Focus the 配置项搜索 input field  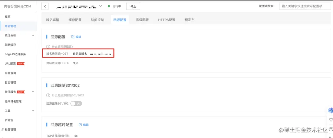pyautogui.click(x=305, y=6)
